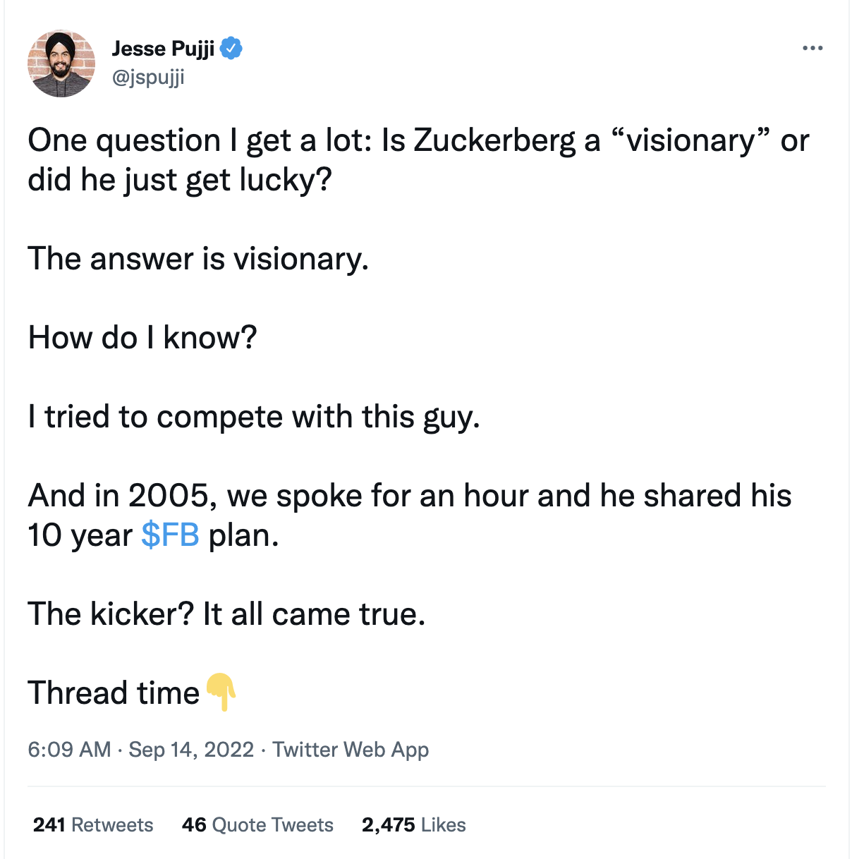This screenshot has width=852, height=859.
Task: Open the Jesse Pujji display name link
Action: pyautogui.click(x=163, y=48)
